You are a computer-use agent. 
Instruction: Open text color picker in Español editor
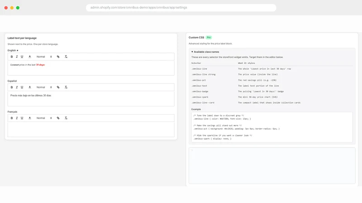[29, 87]
